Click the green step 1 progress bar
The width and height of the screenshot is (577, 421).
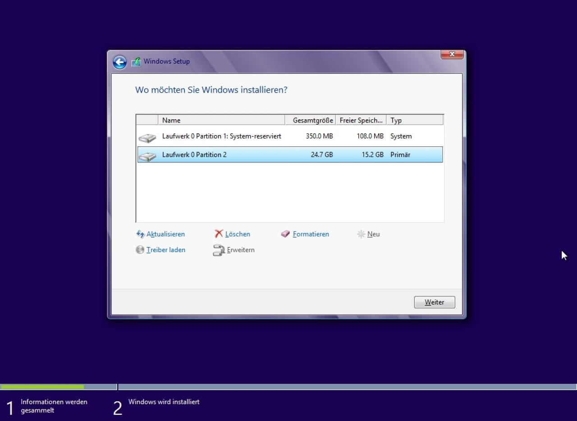(42, 387)
